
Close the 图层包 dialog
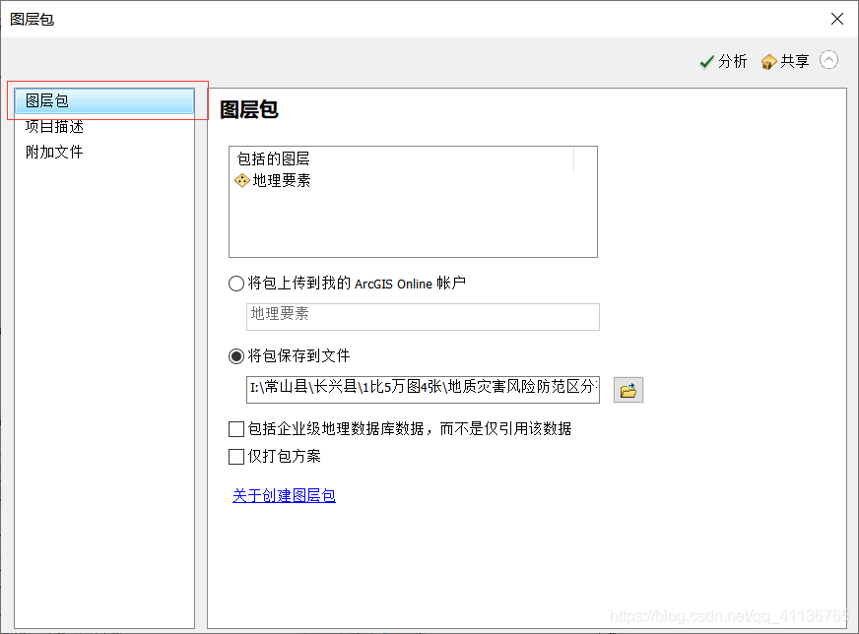(837, 18)
